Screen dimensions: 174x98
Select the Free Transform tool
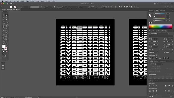click(7, 30)
